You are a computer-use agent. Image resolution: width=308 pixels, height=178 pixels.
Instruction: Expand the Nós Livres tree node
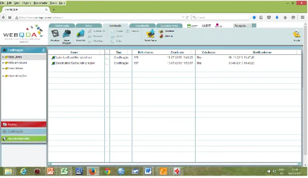pos(3,57)
